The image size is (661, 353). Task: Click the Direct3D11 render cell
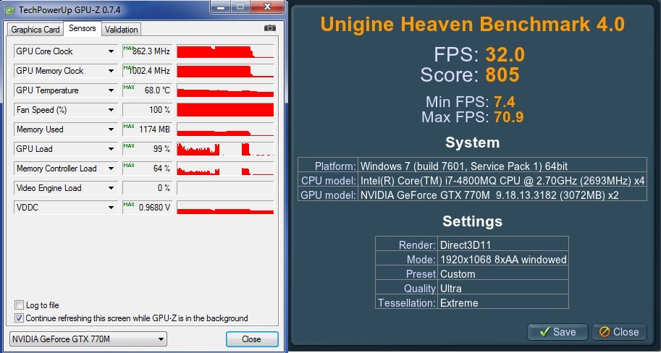tap(503, 244)
